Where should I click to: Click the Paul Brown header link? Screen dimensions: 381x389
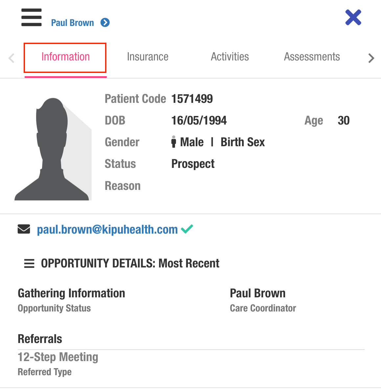tap(72, 23)
